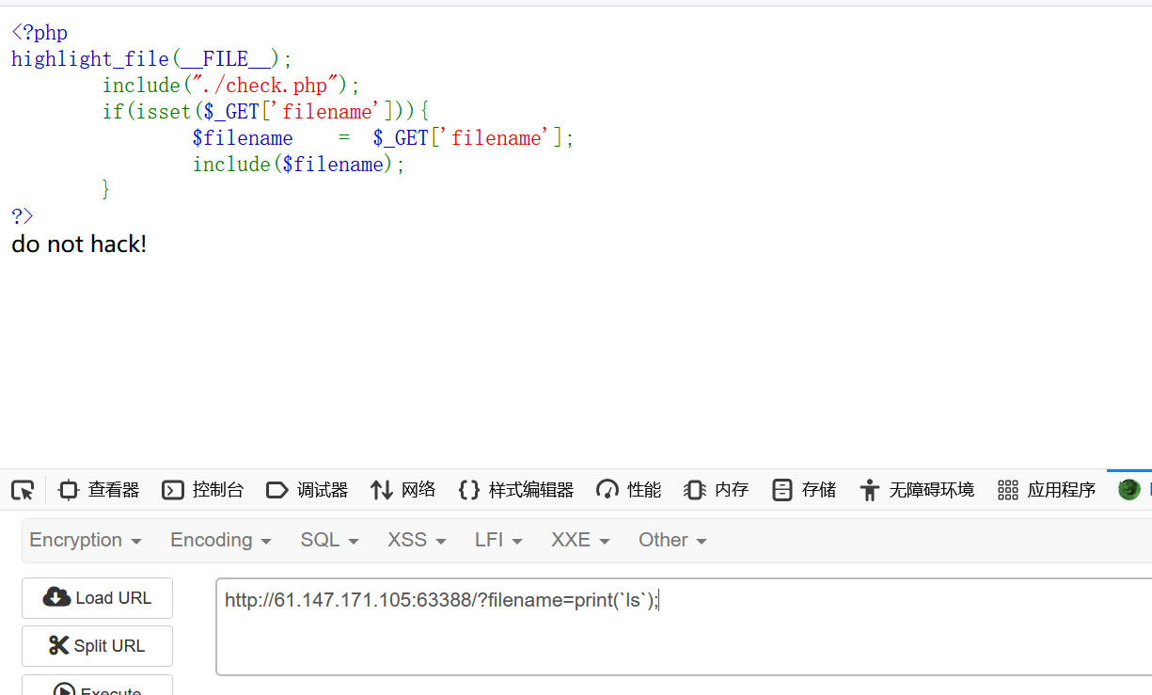The width and height of the screenshot is (1152, 695).
Task: Open the 无障碍环境 accessibility tab
Action: coord(917,490)
